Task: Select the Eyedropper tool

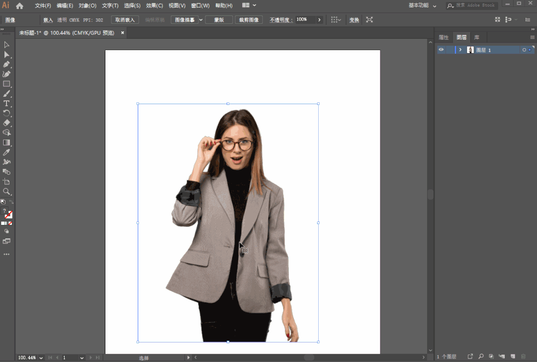Action: [6, 152]
